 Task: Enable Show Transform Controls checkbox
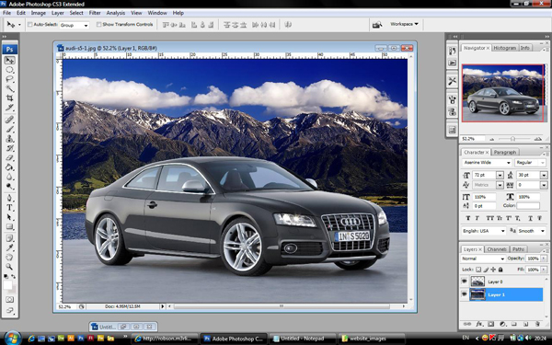tap(99, 25)
